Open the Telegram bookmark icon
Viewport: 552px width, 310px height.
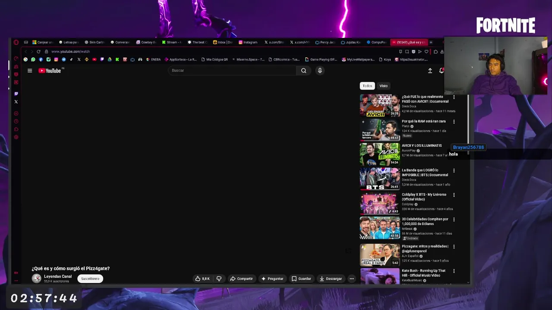click(64, 59)
